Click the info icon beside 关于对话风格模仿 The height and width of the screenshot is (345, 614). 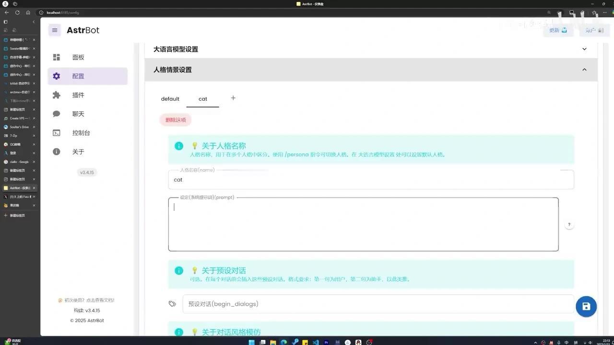coord(179,332)
